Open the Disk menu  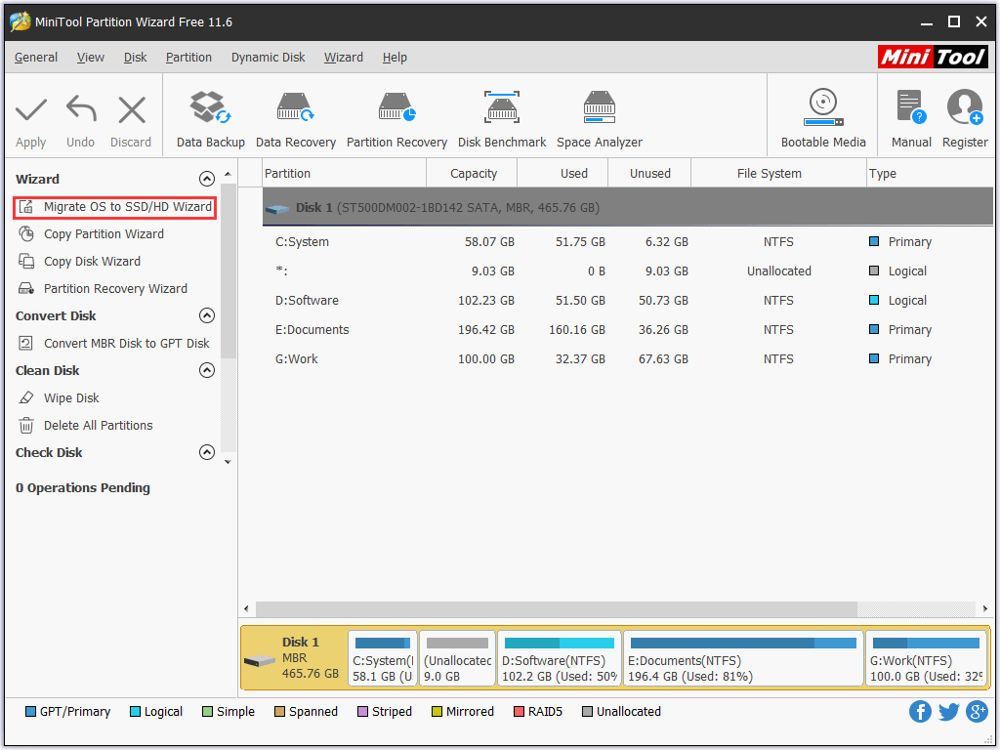[x=135, y=58]
